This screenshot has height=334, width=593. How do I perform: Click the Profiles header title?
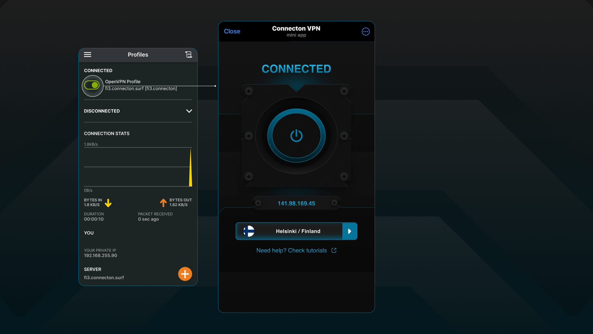(x=138, y=55)
